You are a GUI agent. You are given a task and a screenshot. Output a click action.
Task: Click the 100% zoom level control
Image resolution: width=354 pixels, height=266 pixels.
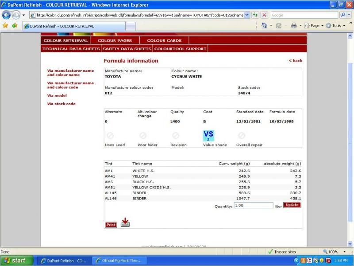tap(331, 252)
